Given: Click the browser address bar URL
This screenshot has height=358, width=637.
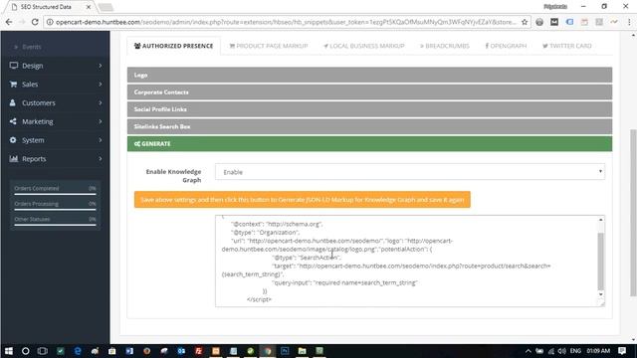Looking at the screenshot, I should [x=286, y=22].
